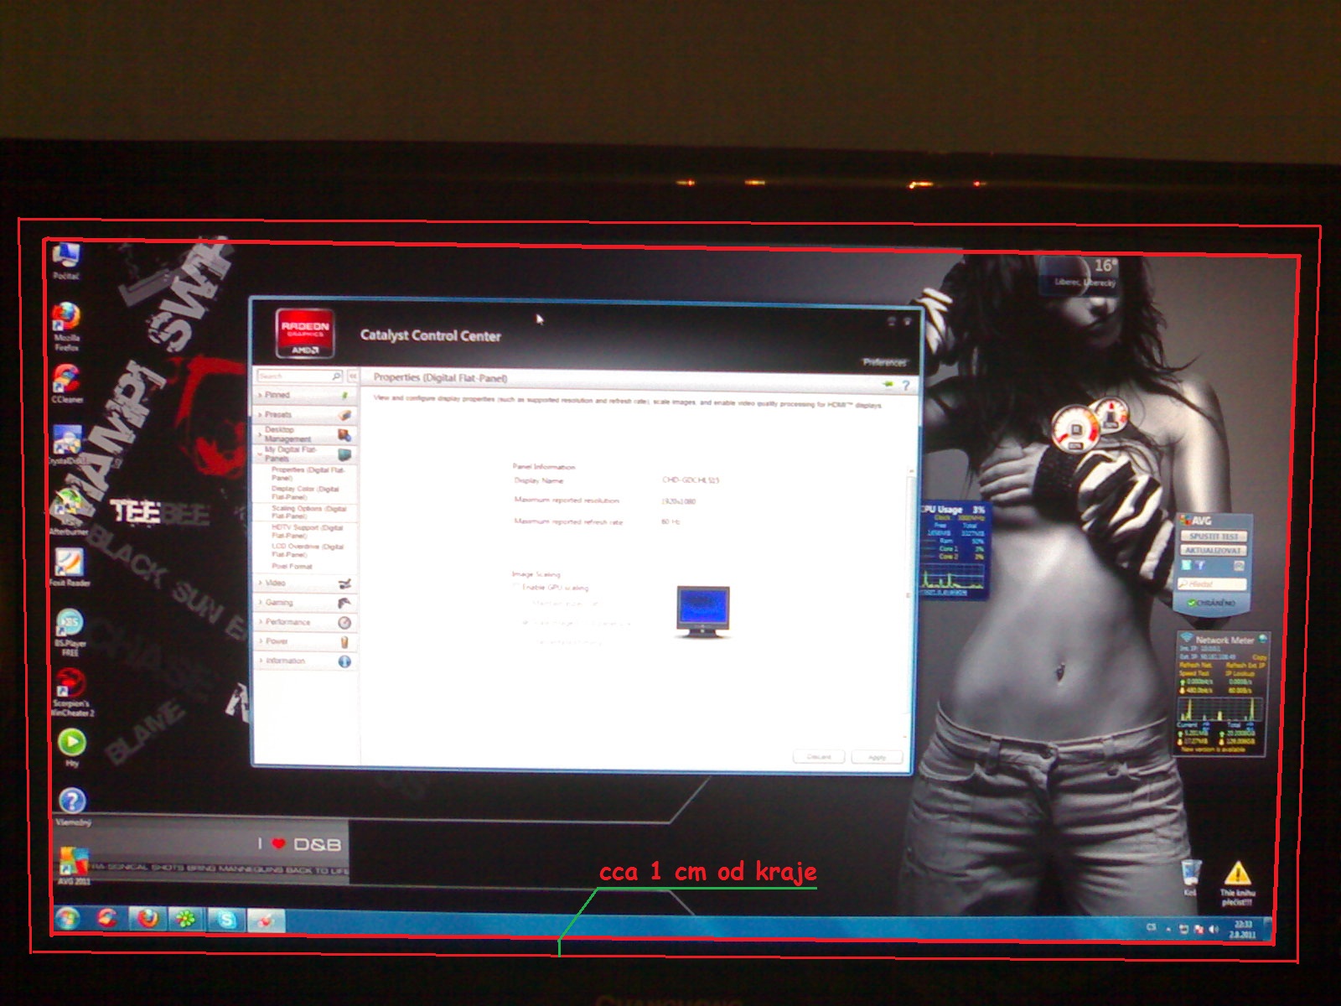Click the Firefox taskbar button
Image resolution: width=1341 pixels, height=1006 pixels.
tap(148, 920)
